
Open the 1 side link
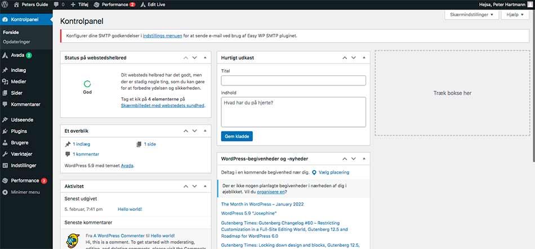point(150,144)
